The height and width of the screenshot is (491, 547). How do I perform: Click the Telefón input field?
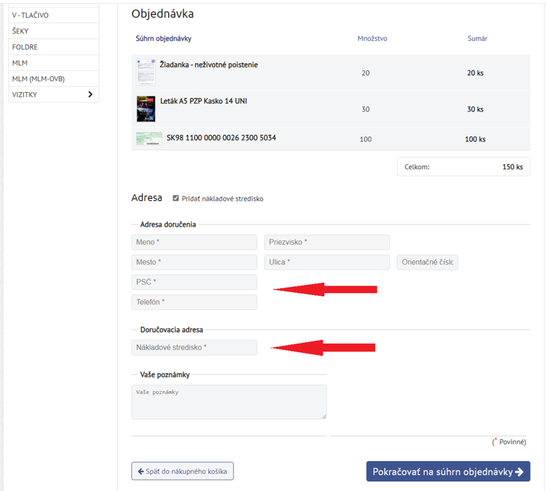click(194, 302)
